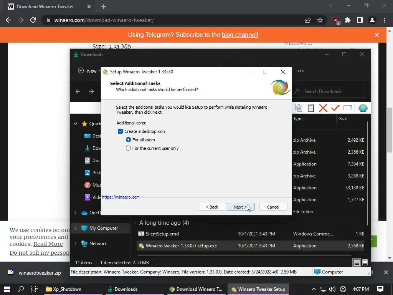Screen dimensions: 393x295
Task: Select For all users radio option
Action: click(128, 140)
